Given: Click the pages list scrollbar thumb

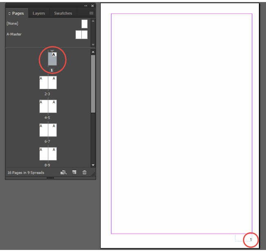Looking at the screenshot, I should [93, 84].
